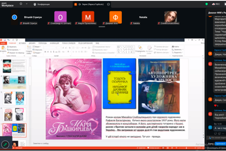The width and height of the screenshot is (226, 151).
Task: Switch to normal view in status bar
Action: (163, 148)
